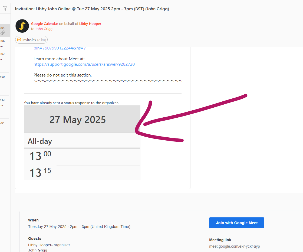Click the 'You have already sent a status response' text
This screenshot has height=252, width=303.
(x=71, y=103)
